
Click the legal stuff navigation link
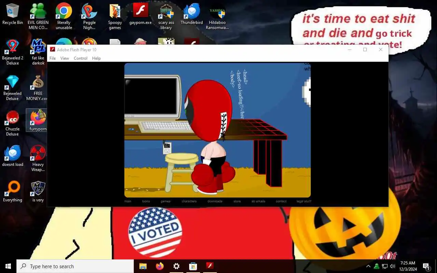click(x=304, y=201)
